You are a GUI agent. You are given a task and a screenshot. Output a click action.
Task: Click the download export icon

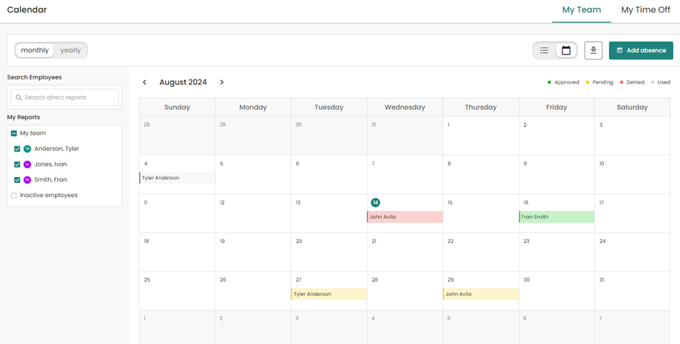594,50
